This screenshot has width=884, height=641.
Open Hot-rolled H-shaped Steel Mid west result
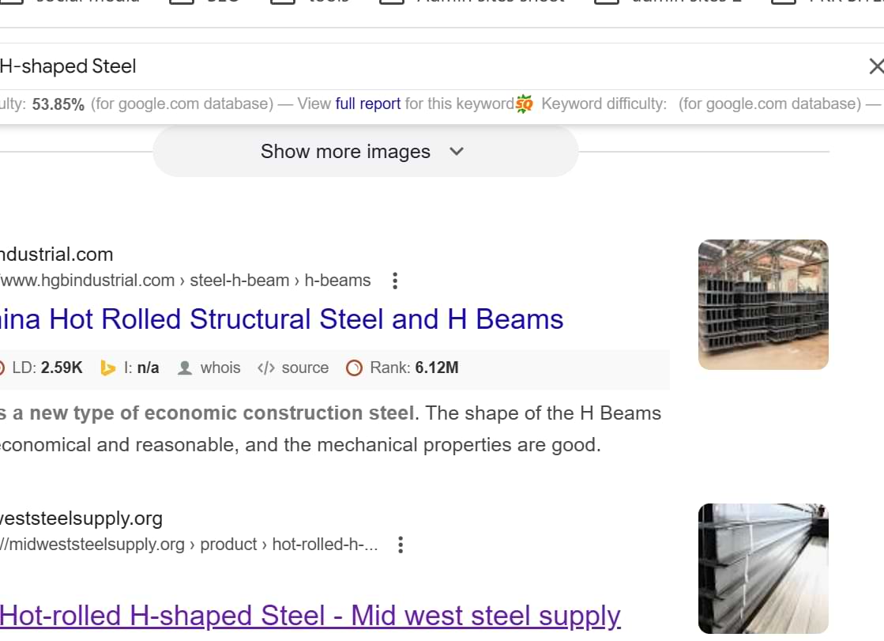(x=310, y=616)
